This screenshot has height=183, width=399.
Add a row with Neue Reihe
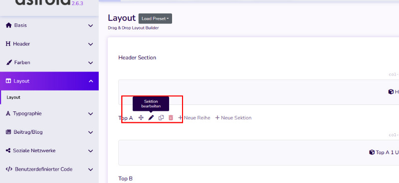[x=194, y=118]
